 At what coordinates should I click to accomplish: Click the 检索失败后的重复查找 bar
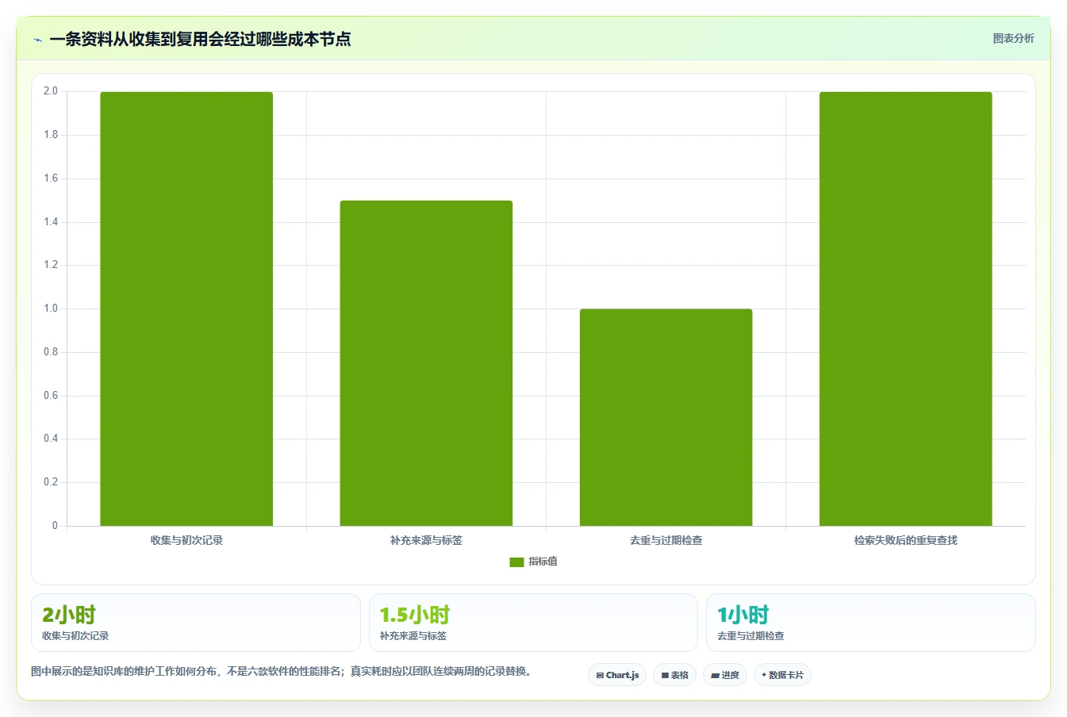[x=905, y=309]
